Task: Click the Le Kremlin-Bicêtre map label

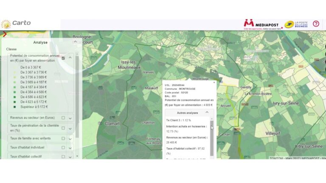Action: point(258,94)
